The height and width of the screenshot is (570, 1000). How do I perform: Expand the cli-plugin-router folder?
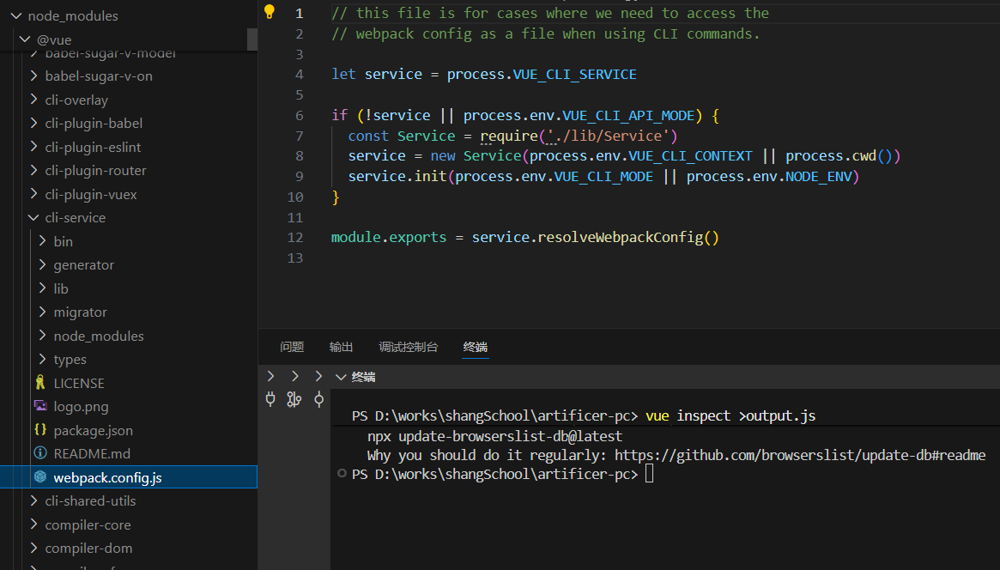[x=33, y=170]
